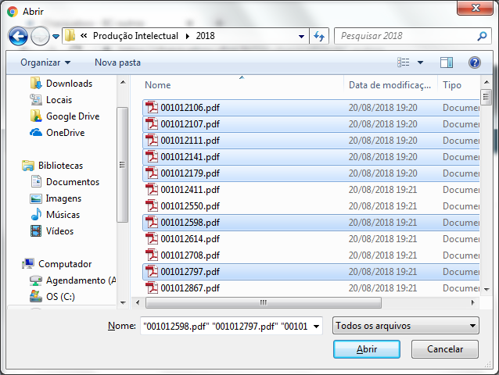Select file 001012106.pdf
The image size is (499, 375).
311,108
